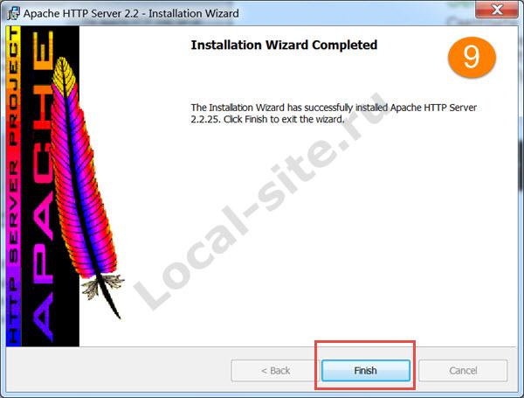Screen dimensions: 524x398
Task: Click the Installation Wizard Completed heading
Action: (x=284, y=45)
